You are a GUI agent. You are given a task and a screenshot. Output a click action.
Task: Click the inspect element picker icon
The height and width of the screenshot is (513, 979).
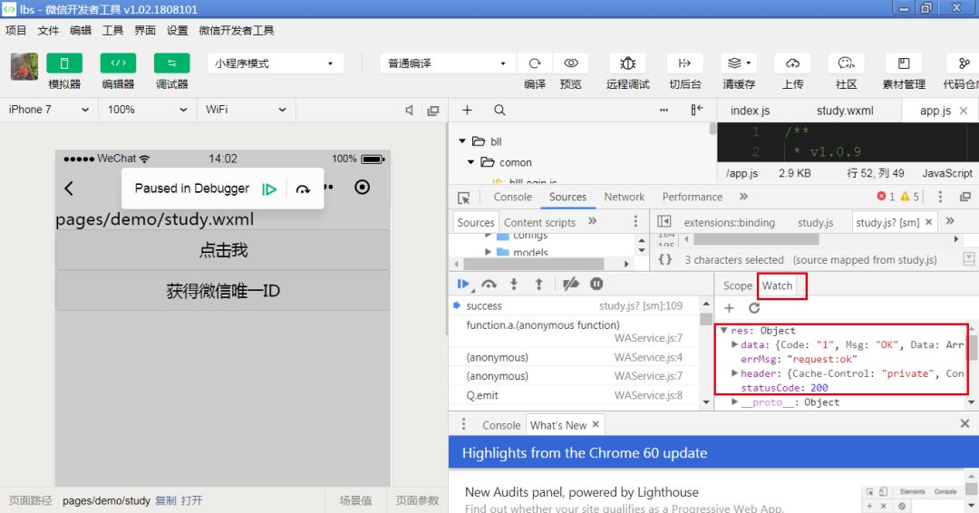(463, 198)
